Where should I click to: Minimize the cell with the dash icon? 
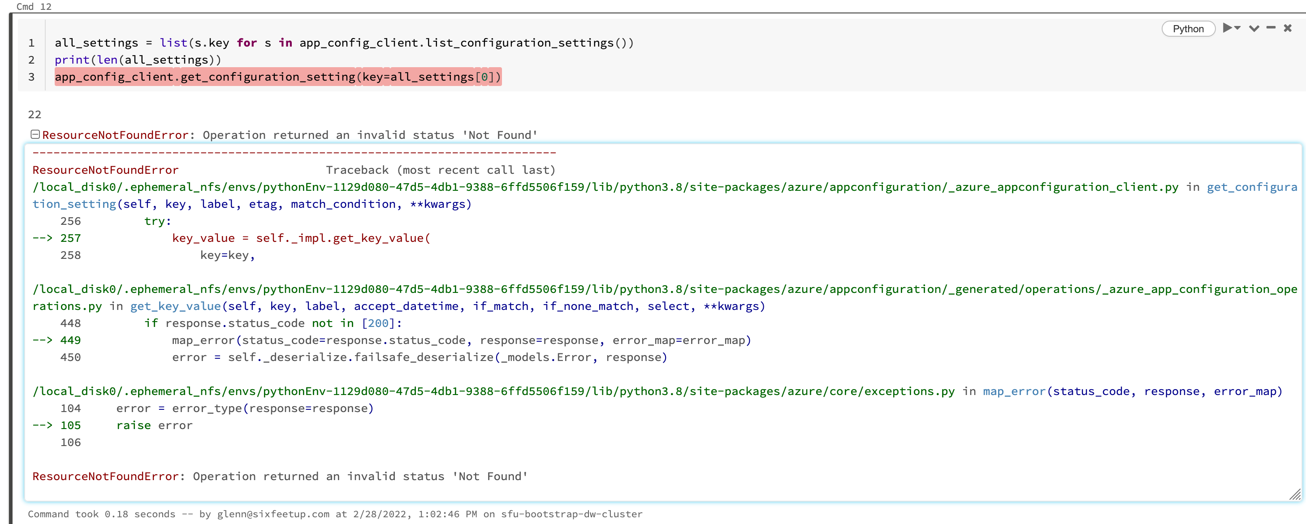pyautogui.click(x=1271, y=28)
